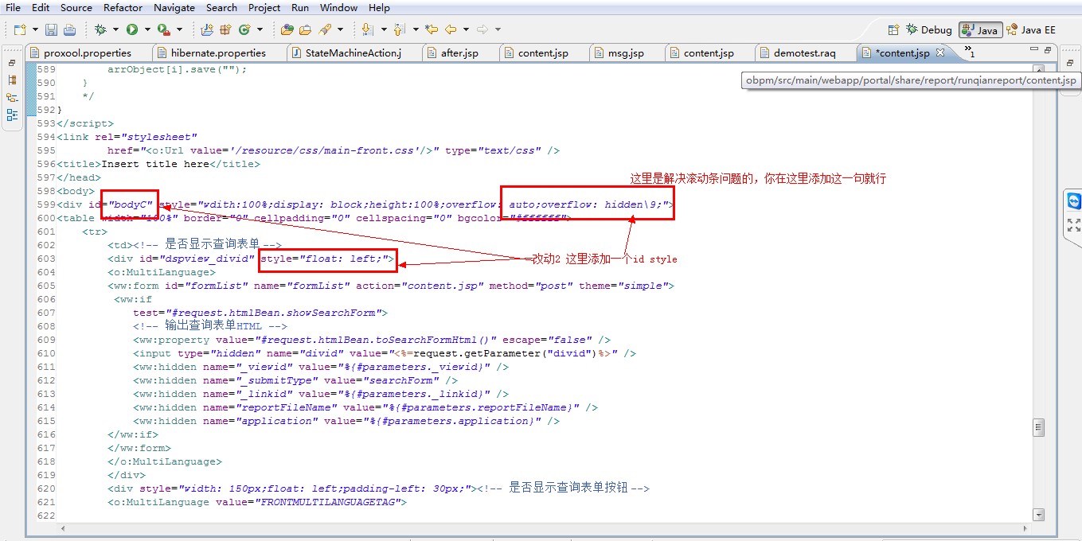1082x541 pixels.
Task: Click the TeamViewer icon on right edge
Action: (x=1074, y=201)
